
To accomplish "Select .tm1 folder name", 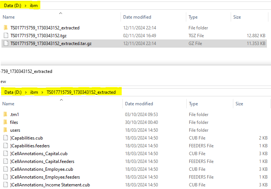I will 14,114.
